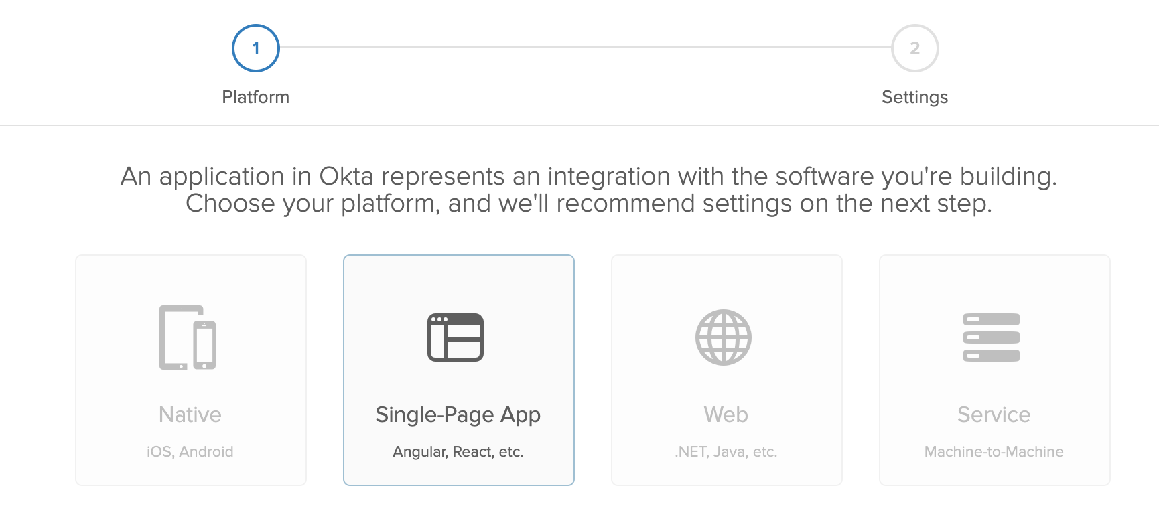Click the 'Machine-to-Machine' subtitle text
This screenshot has width=1159, height=529.
pos(994,452)
